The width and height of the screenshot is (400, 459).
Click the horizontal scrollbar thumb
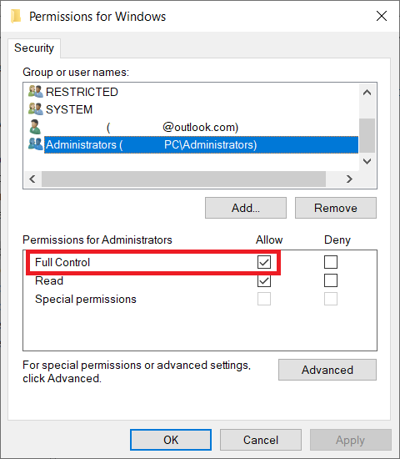(x=183, y=179)
